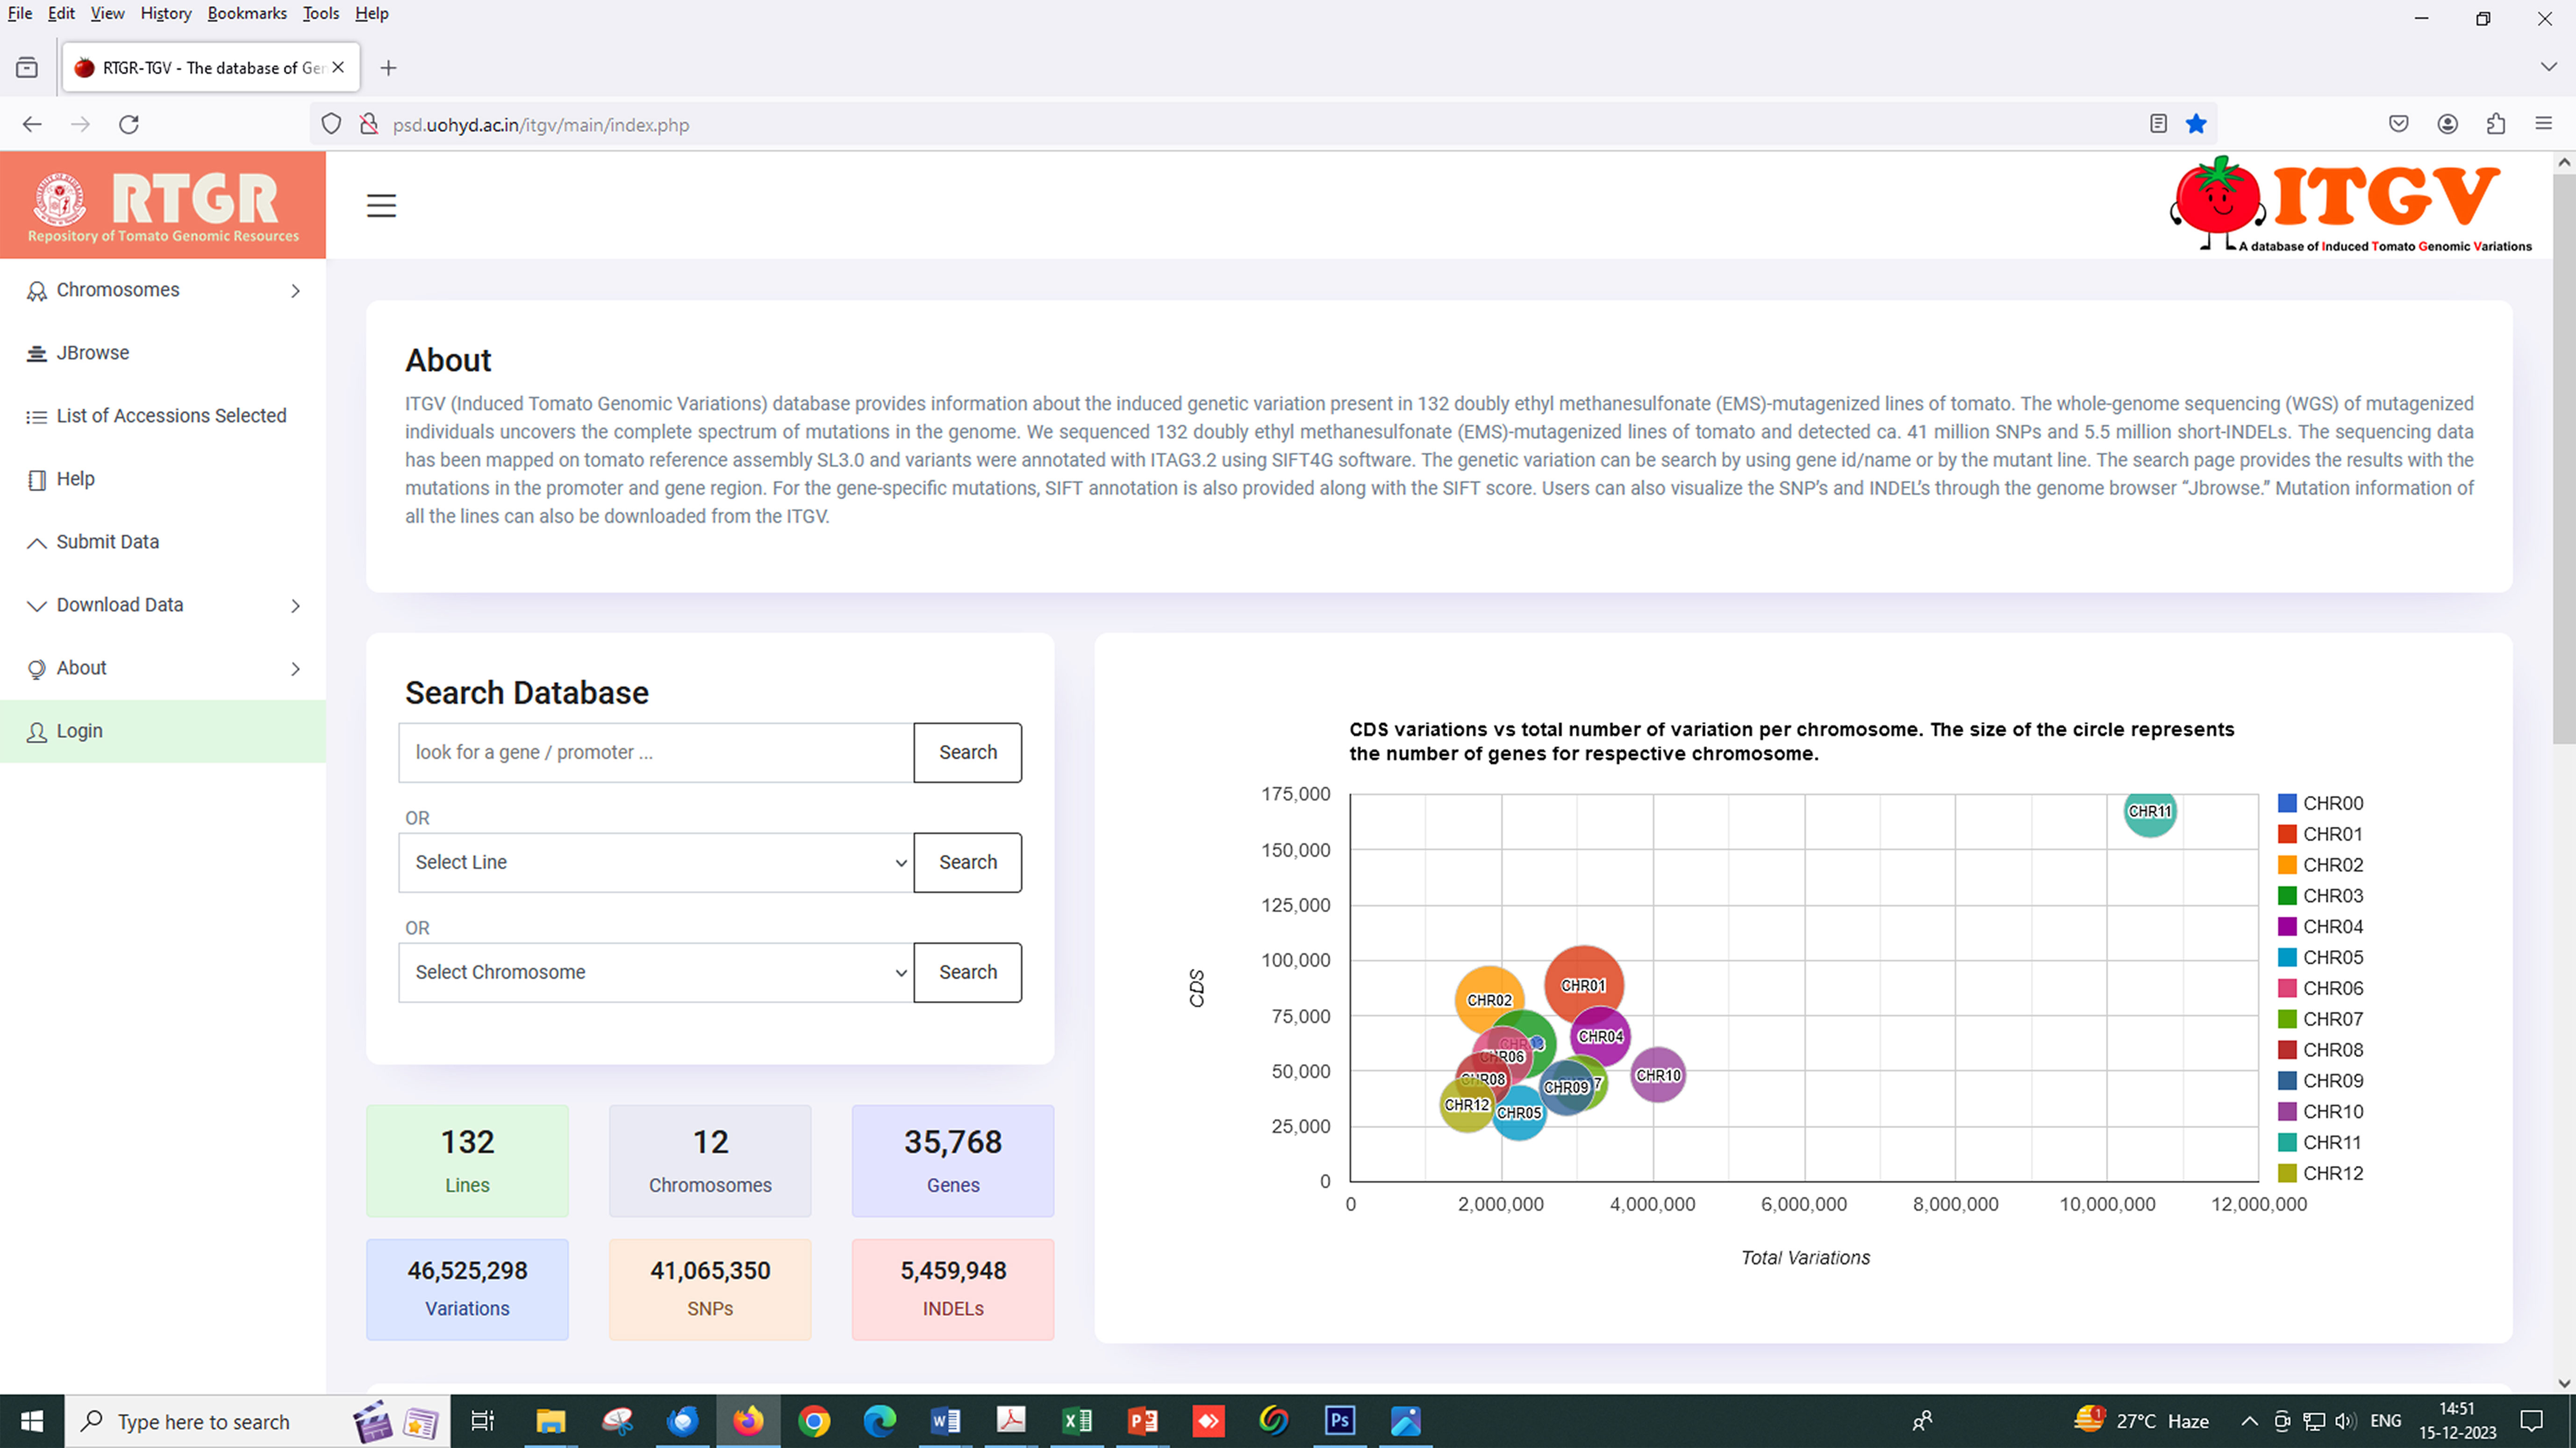This screenshot has height=1448, width=2576.
Task: Open Task View on the taskbar
Action: [x=483, y=1421]
